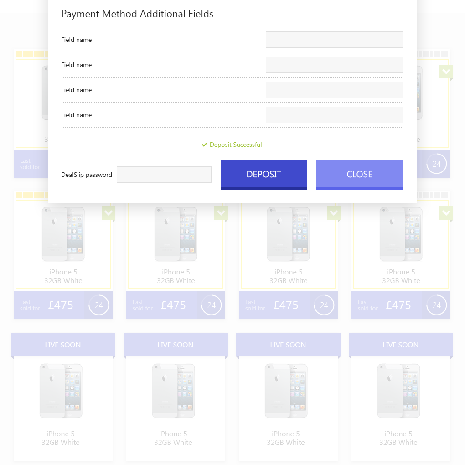This screenshot has height=465, width=465.
Task: Click iPhone 5 32GB White title on second £475 card
Action: point(176,276)
